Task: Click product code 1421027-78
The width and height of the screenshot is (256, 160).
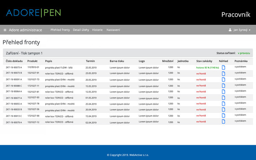Action: click(33, 104)
